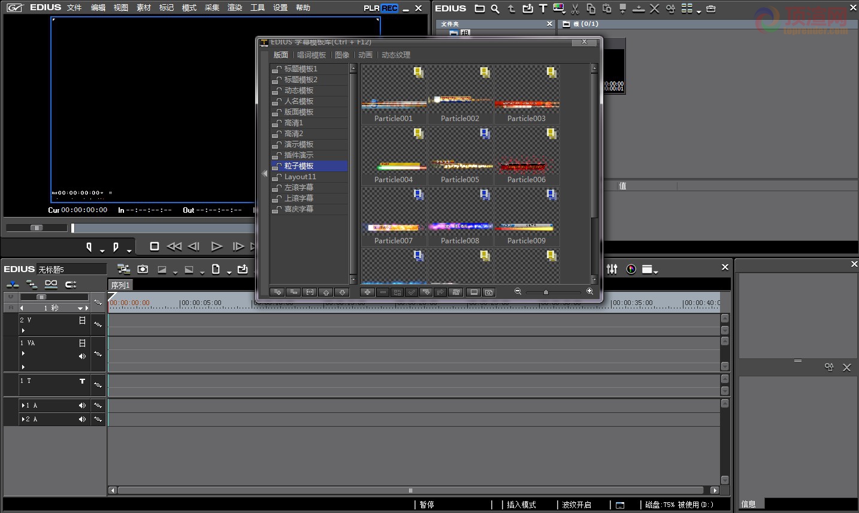Open the 工具 menu
Image resolution: width=859 pixels, height=513 pixels.
pos(258,8)
